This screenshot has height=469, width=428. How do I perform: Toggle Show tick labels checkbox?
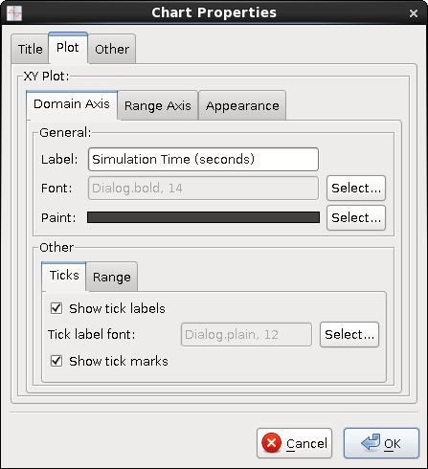pyautogui.click(x=56, y=308)
